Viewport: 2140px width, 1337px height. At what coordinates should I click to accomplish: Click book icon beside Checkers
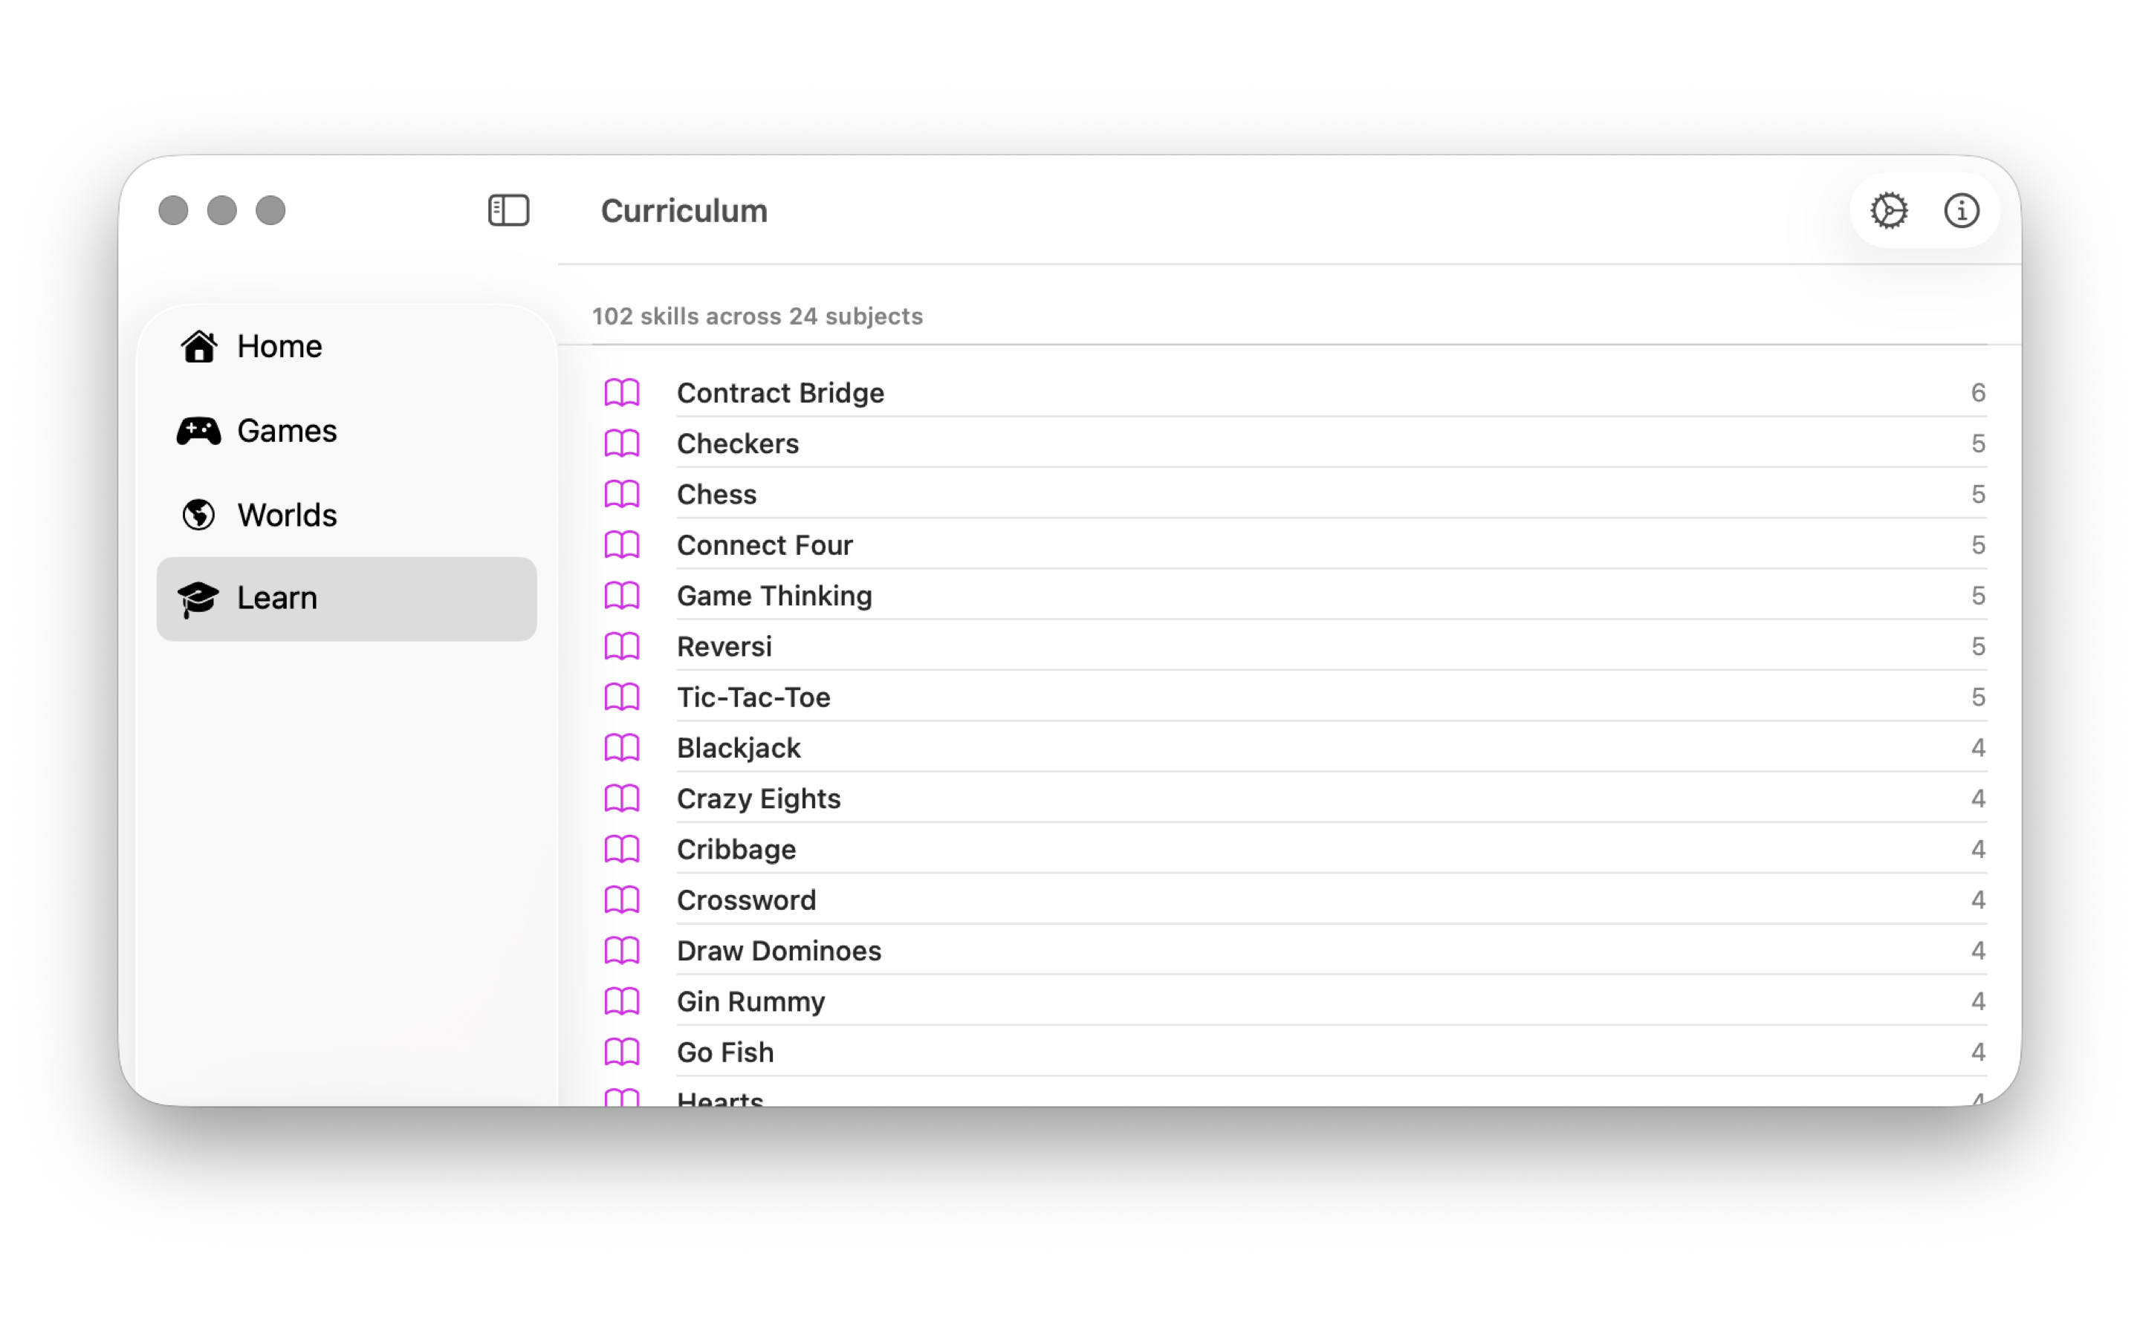click(622, 443)
